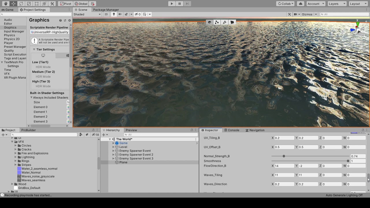The width and height of the screenshot is (370, 208).
Task: Select the Rect Transform tool
Action: 37,4
